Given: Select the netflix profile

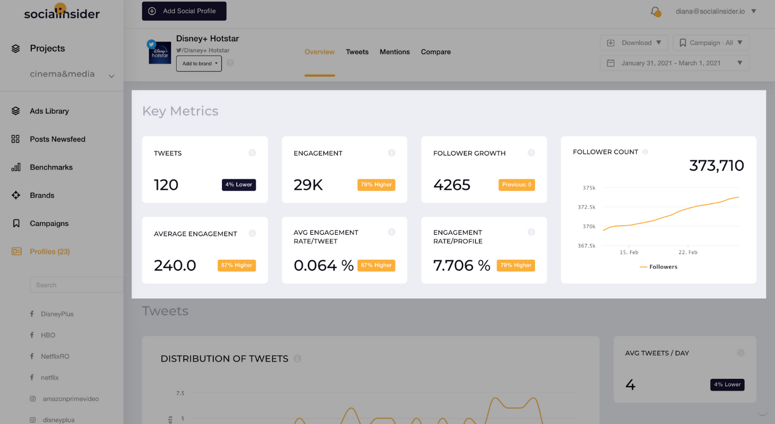Looking at the screenshot, I should (x=50, y=377).
